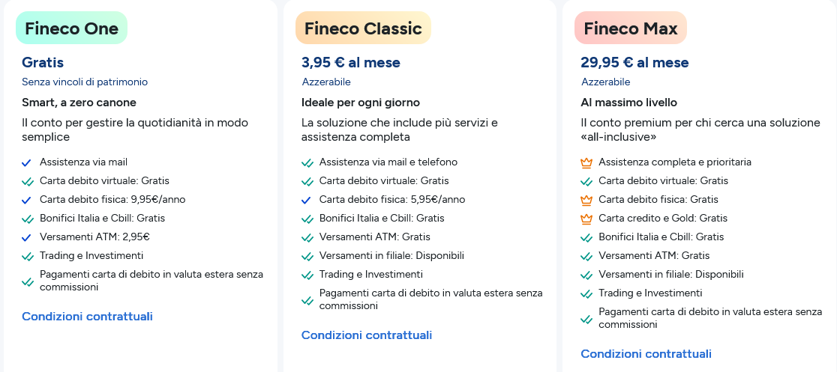Image resolution: width=837 pixels, height=372 pixels.
Task: Click blue checkmark beside Carta debito fisica: 9,95€/anno
Action: point(27,200)
